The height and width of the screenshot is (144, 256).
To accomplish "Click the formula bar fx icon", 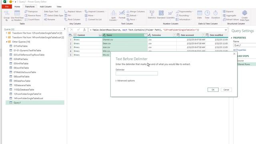I will (84, 30).
